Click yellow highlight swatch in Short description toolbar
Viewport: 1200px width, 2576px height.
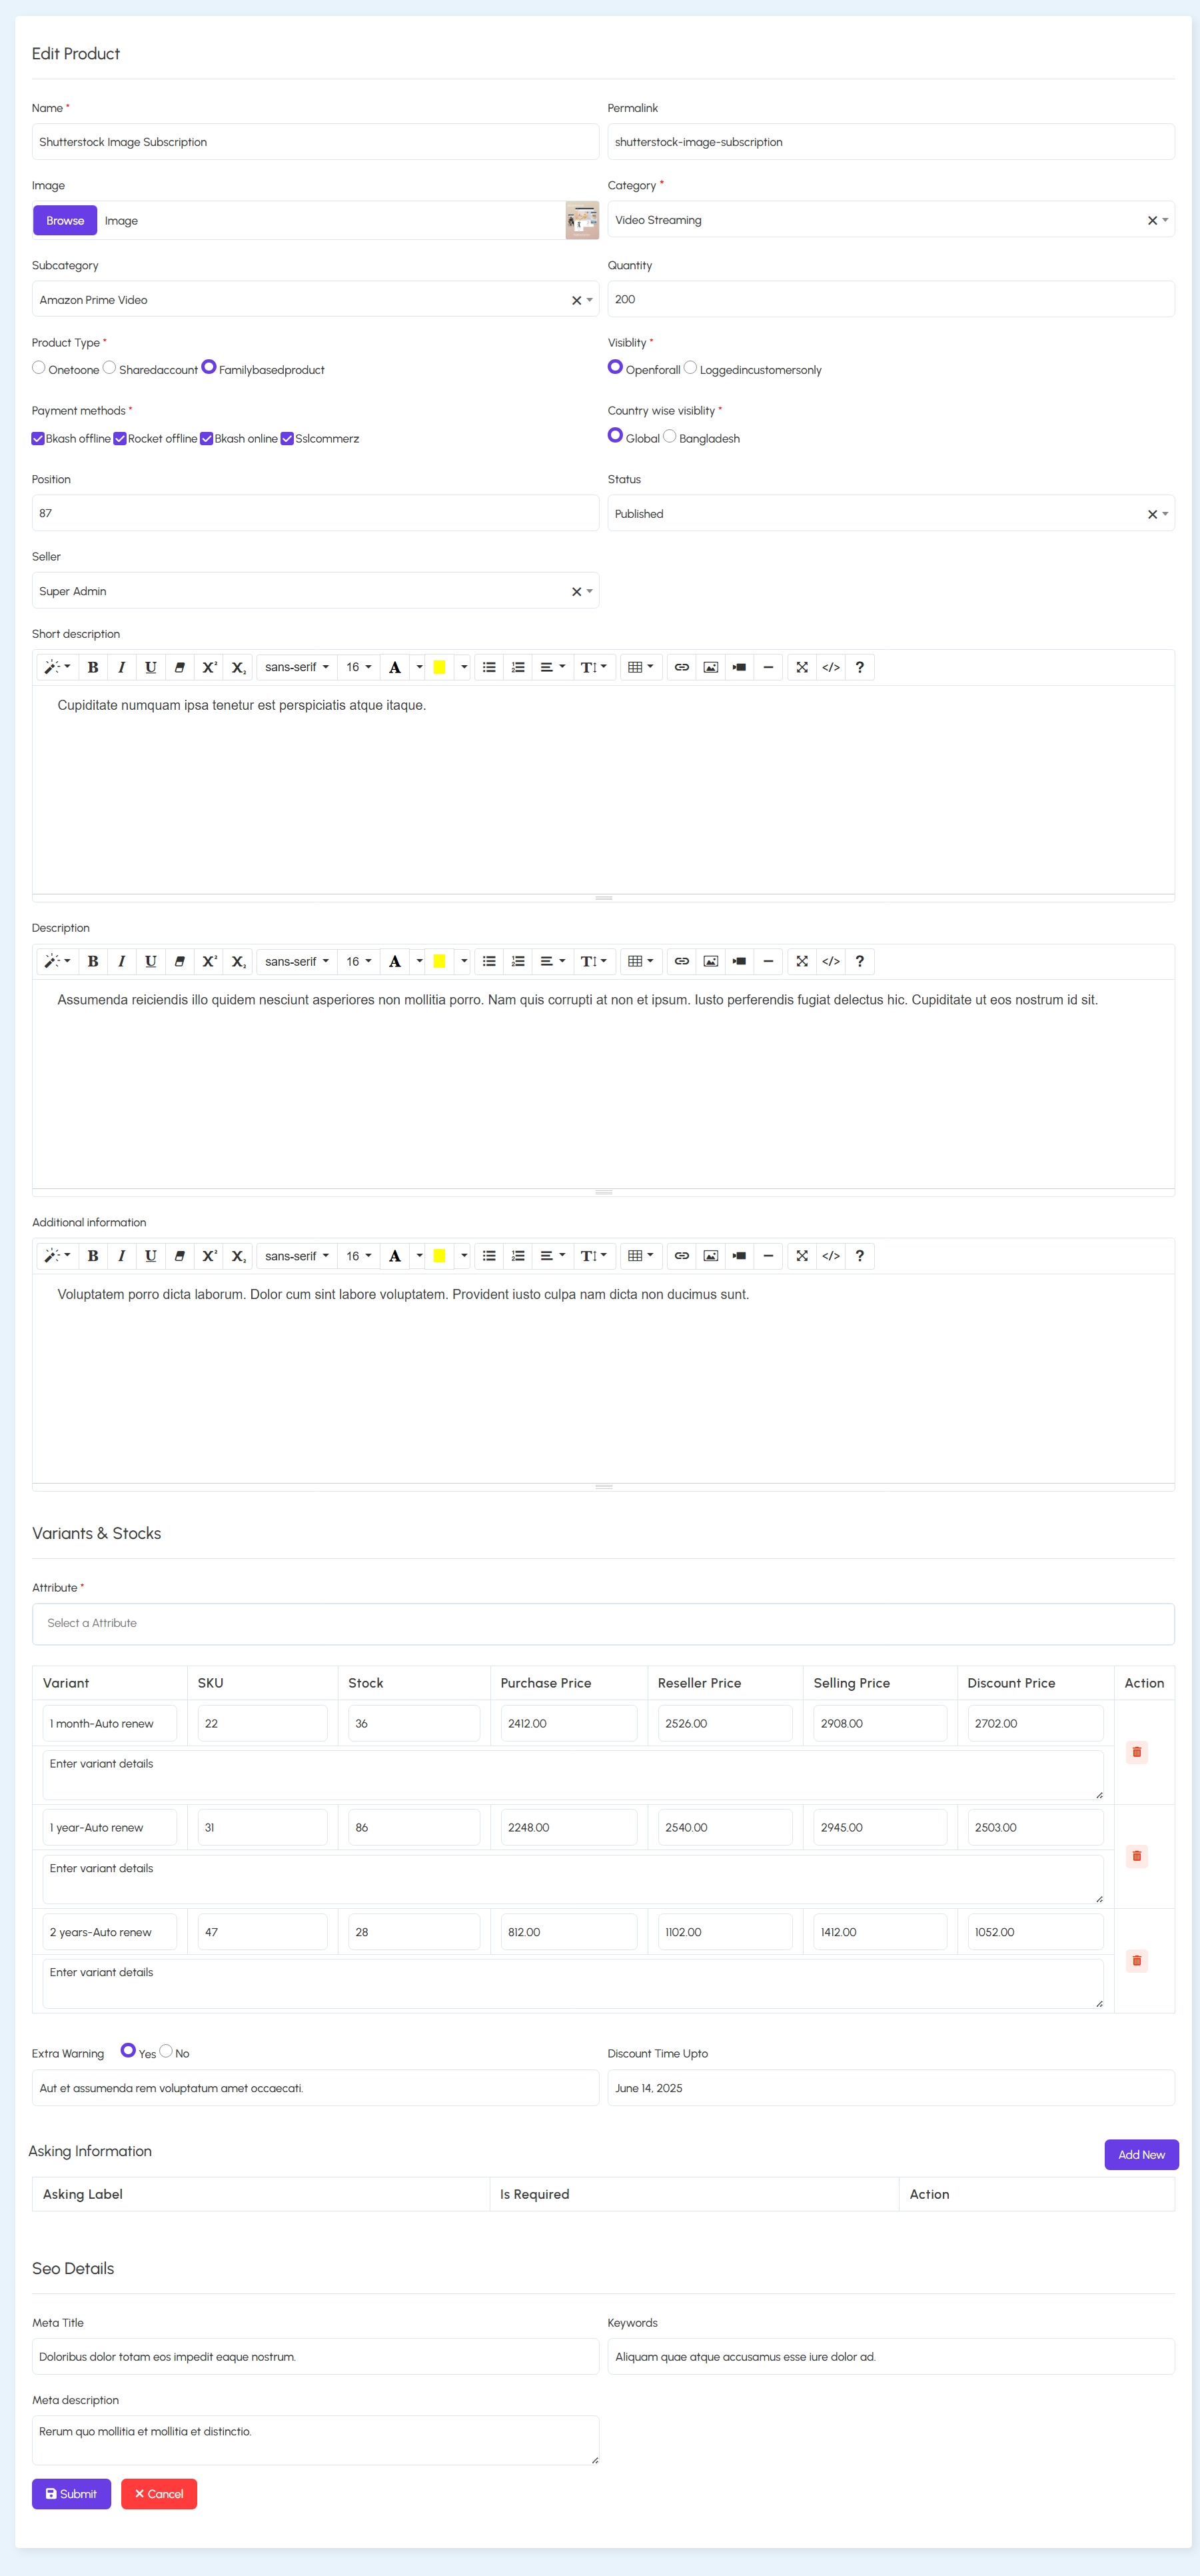(439, 667)
